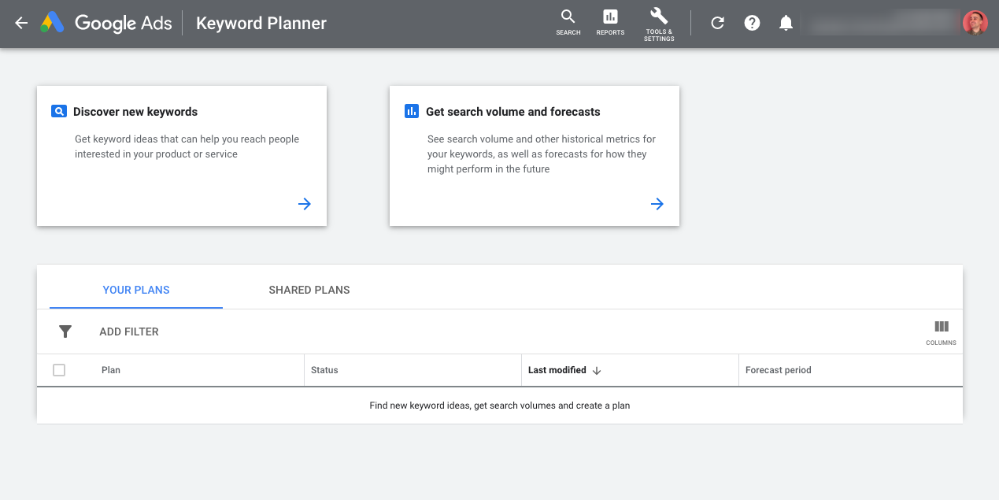The image size is (999, 500).
Task: Click the Google Ads logo
Action: [x=53, y=23]
